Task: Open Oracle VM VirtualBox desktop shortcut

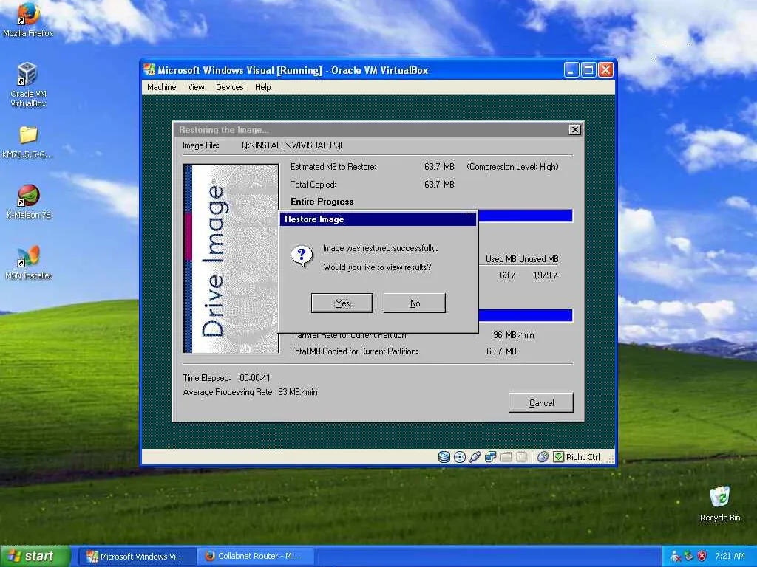Action: tap(28, 84)
